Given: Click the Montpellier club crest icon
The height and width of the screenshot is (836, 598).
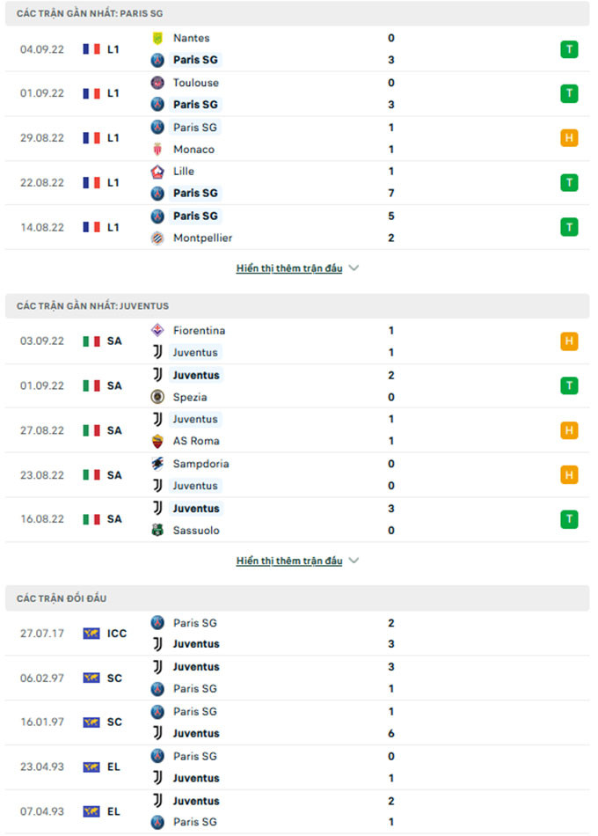Looking at the screenshot, I should [x=157, y=238].
